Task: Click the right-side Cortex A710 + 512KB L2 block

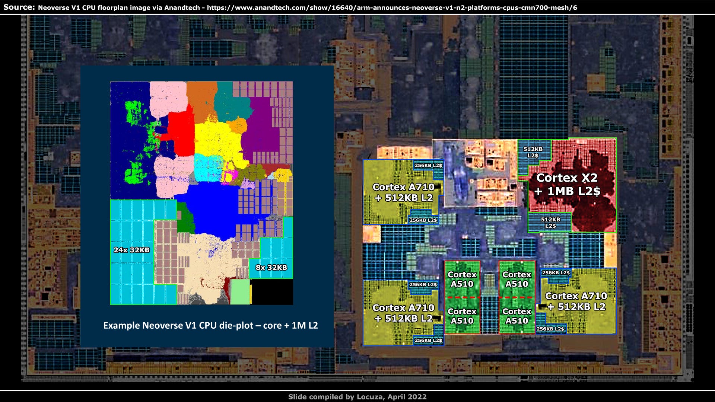Action: (576, 301)
